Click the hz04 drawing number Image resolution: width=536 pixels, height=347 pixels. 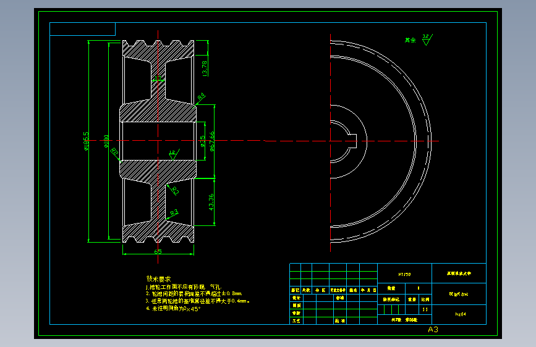[x=461, y=314]
